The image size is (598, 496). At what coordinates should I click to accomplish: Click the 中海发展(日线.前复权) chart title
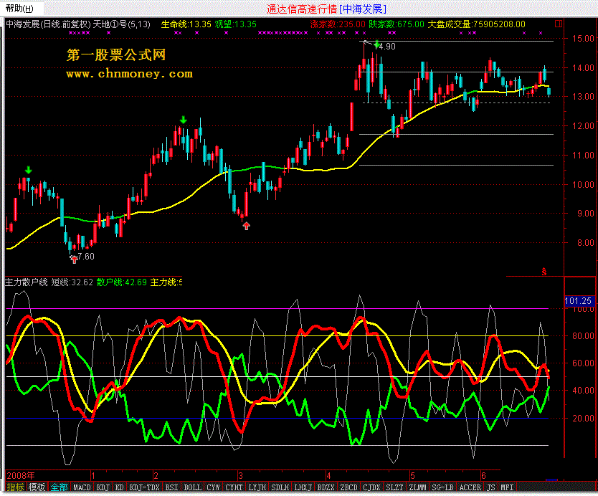click(x=49, y=24)
